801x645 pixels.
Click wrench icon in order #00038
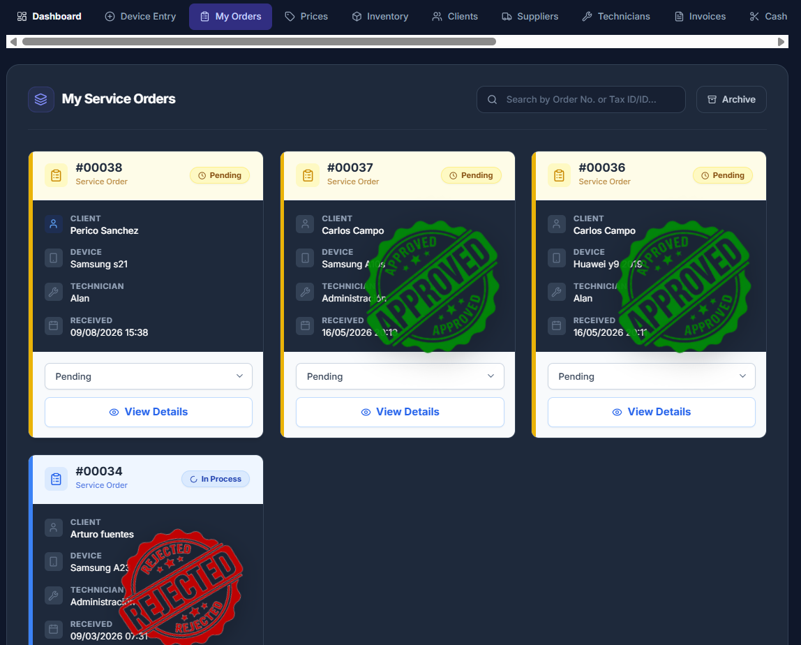(x=54, y=292)
